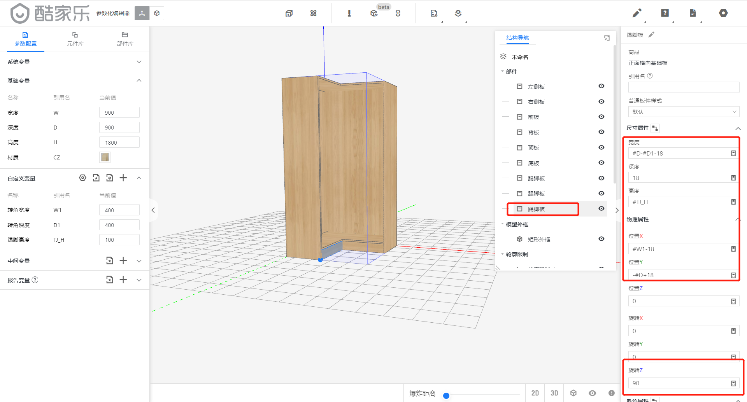
Task: Click the 材质 wood material swatch
Action: [105, 157]
